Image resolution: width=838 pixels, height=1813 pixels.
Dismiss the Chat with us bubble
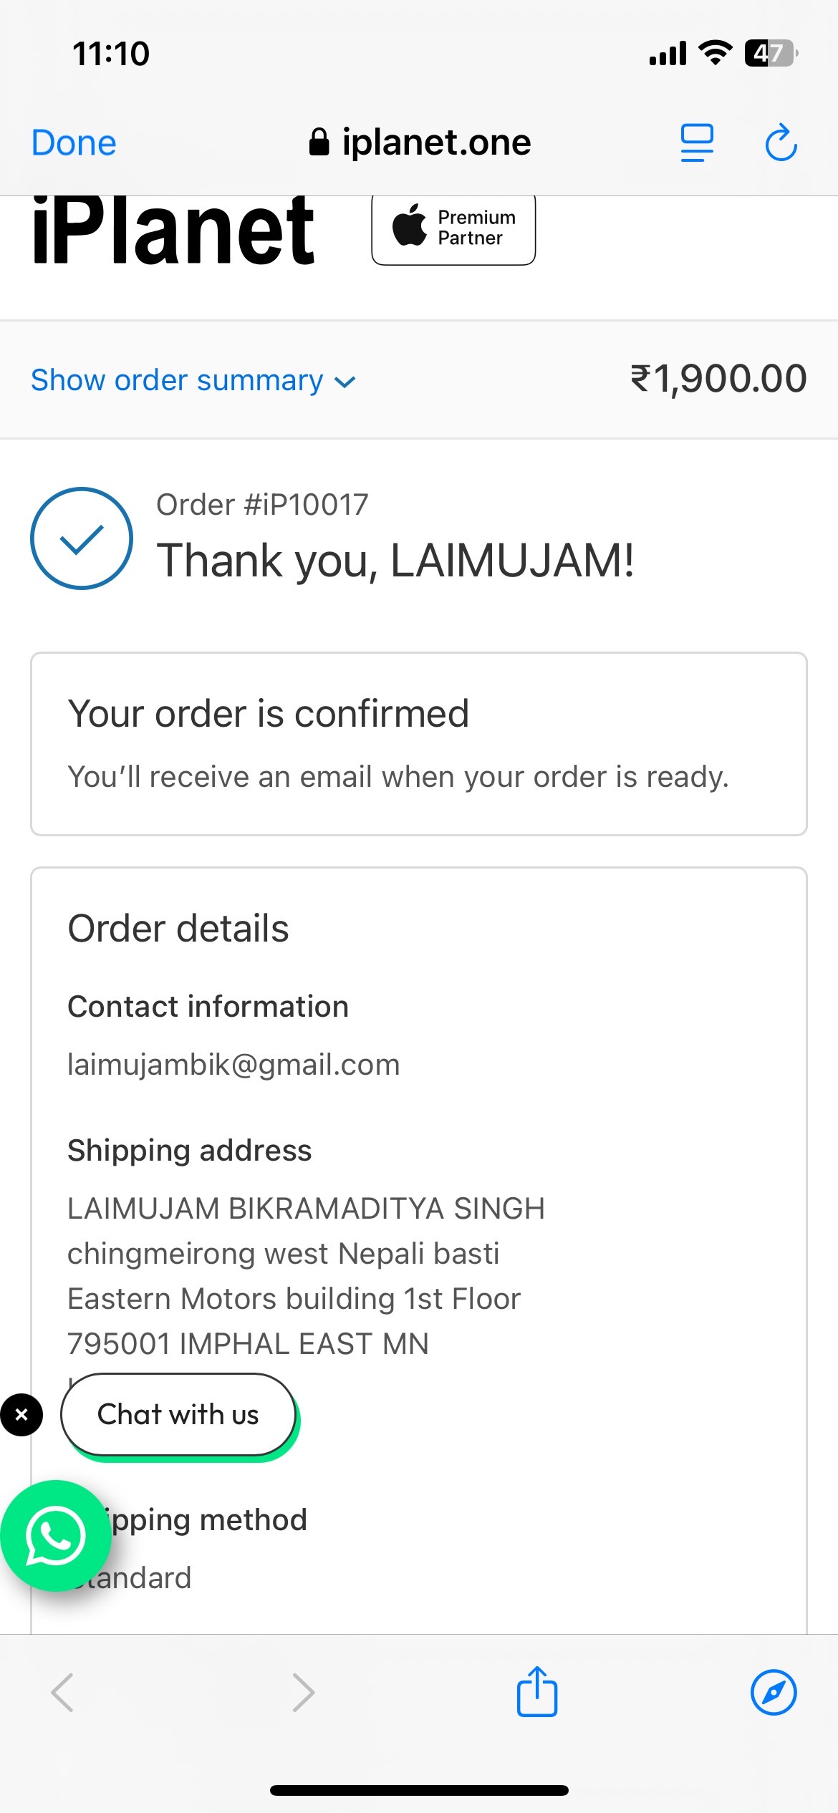[x=21, y=1415]
